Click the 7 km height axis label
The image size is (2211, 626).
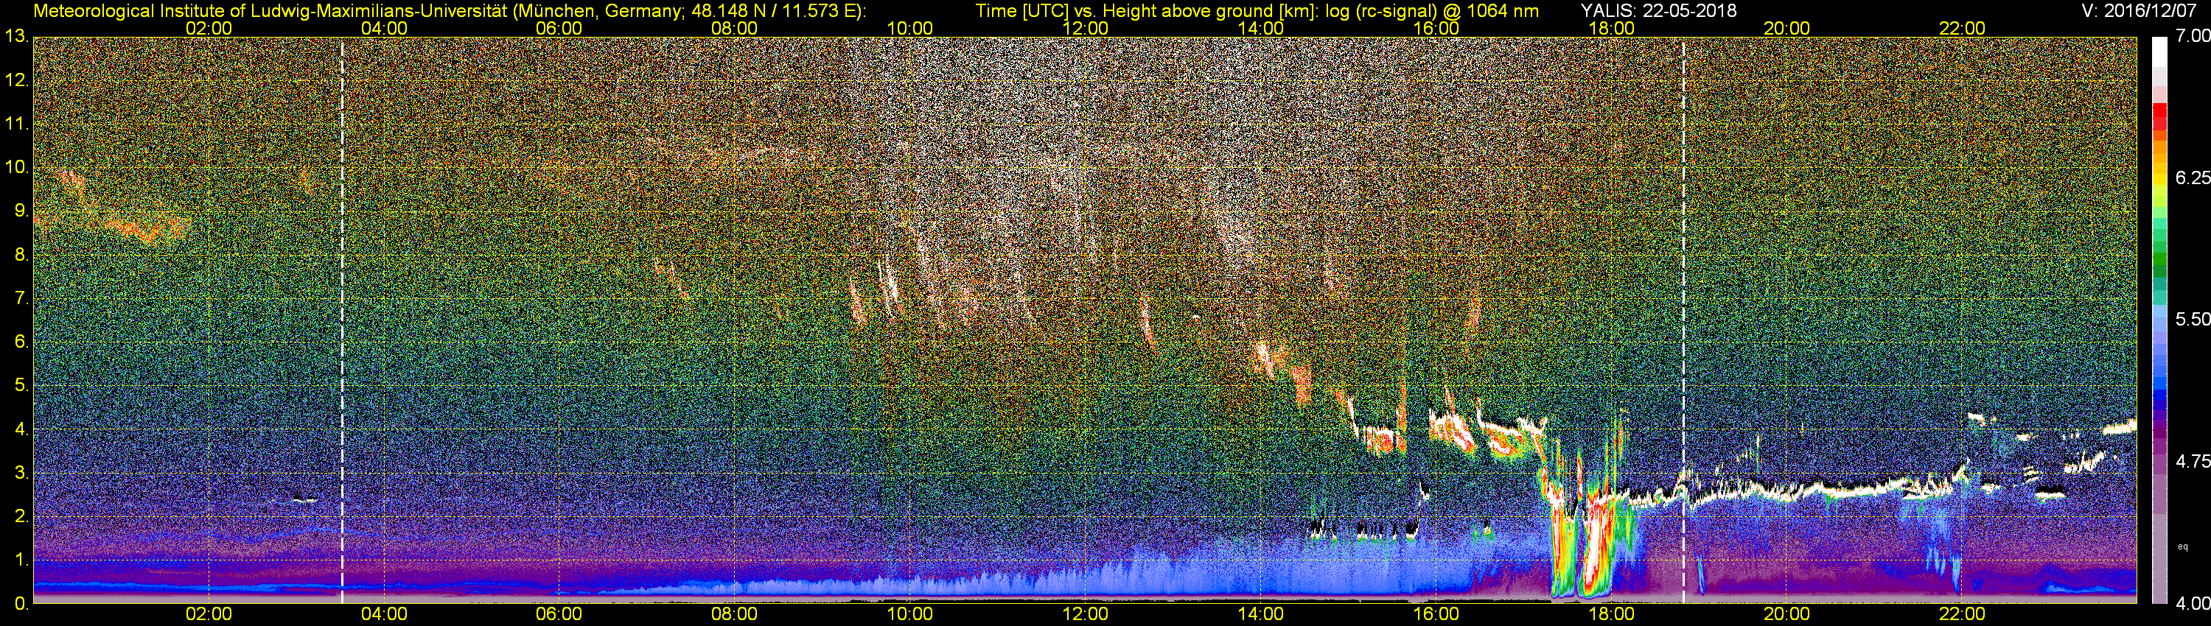(21, 298)
